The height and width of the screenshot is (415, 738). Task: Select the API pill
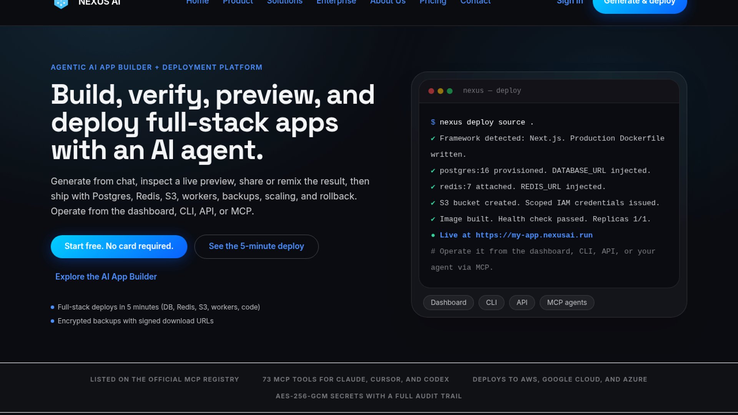pos(522,303)
